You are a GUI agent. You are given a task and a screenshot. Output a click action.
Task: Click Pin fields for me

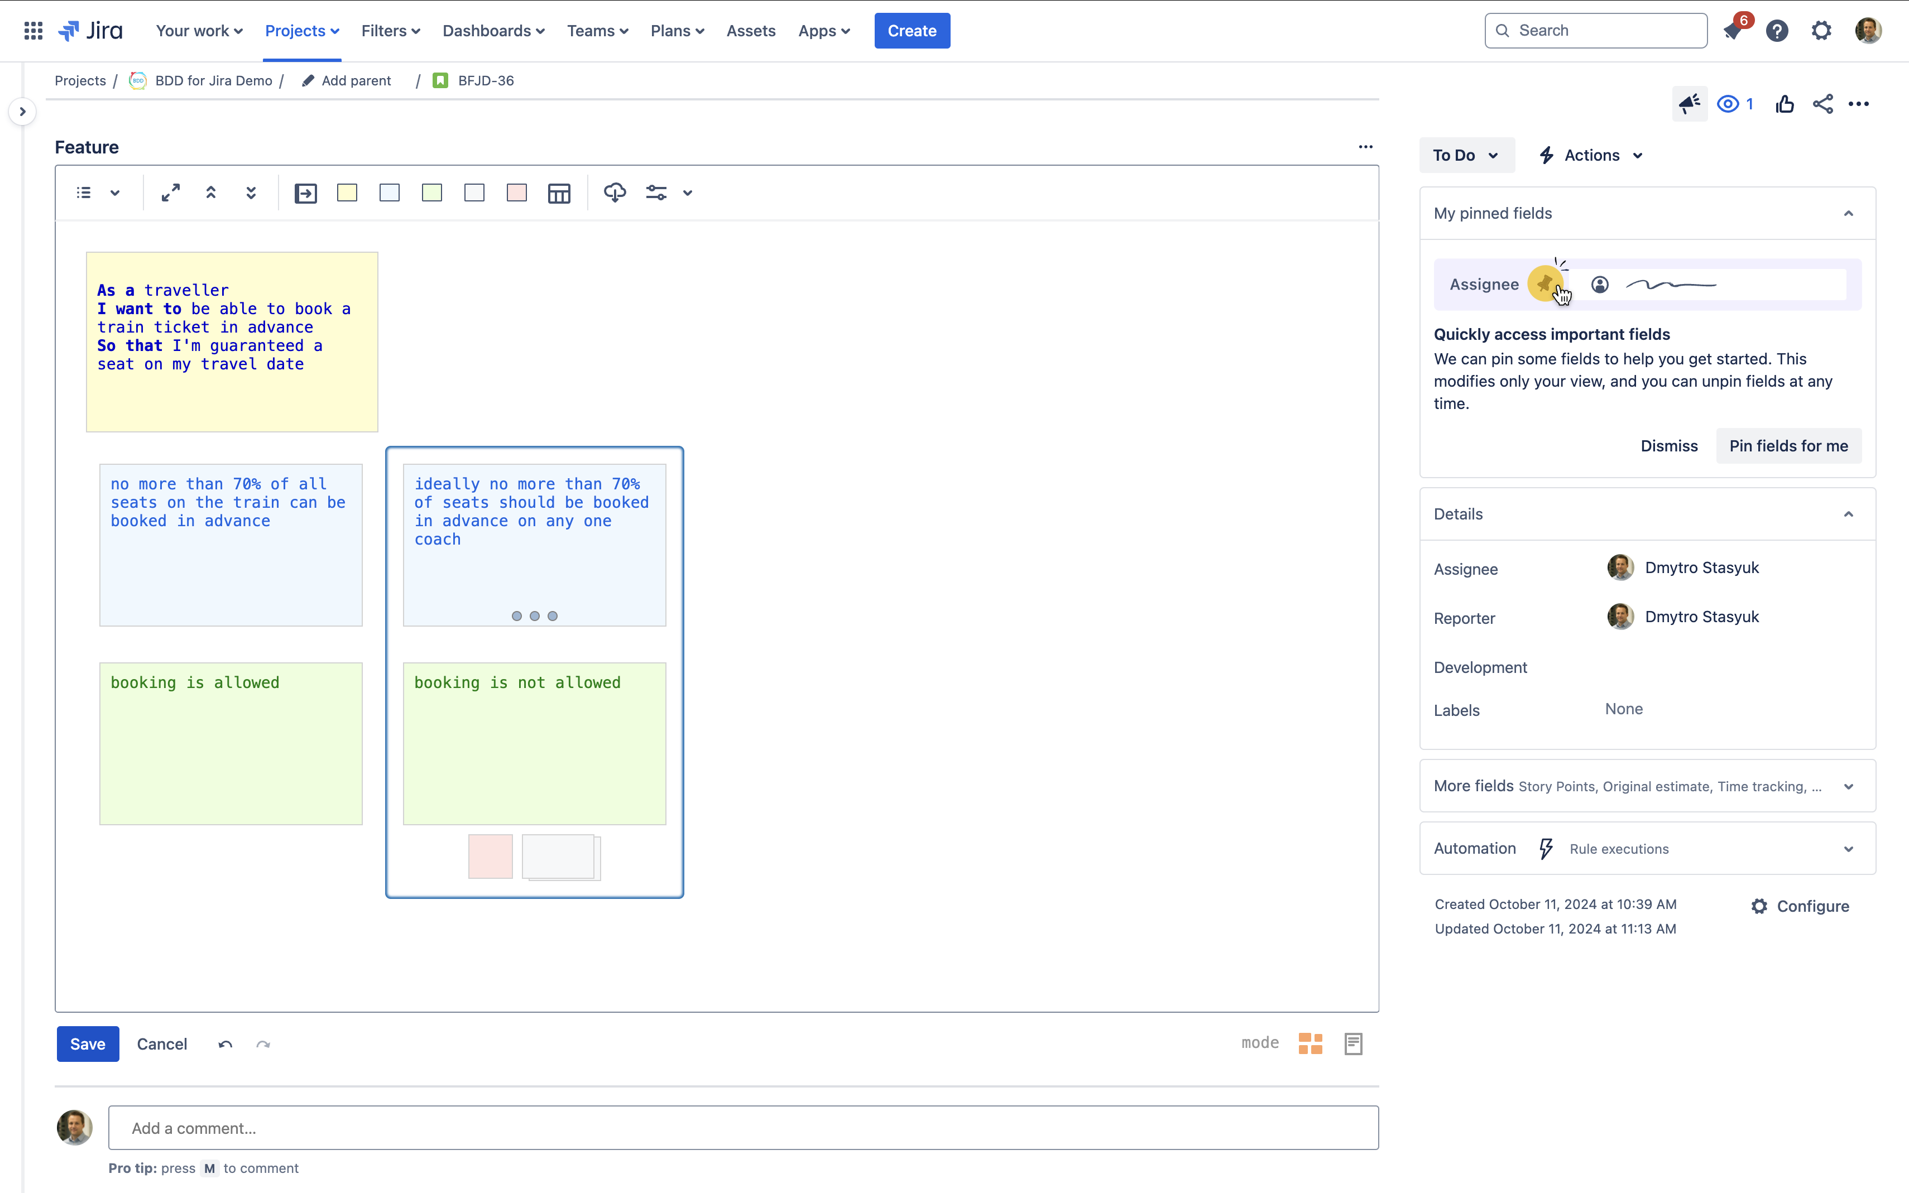click(x=1788, y=446)
